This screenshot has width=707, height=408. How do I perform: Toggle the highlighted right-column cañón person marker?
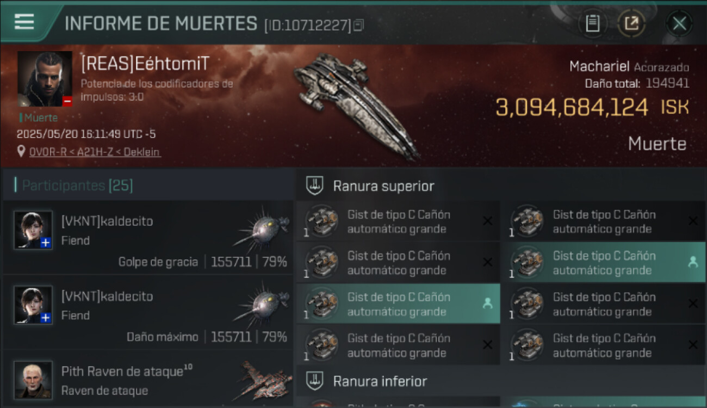pos(693,262)
